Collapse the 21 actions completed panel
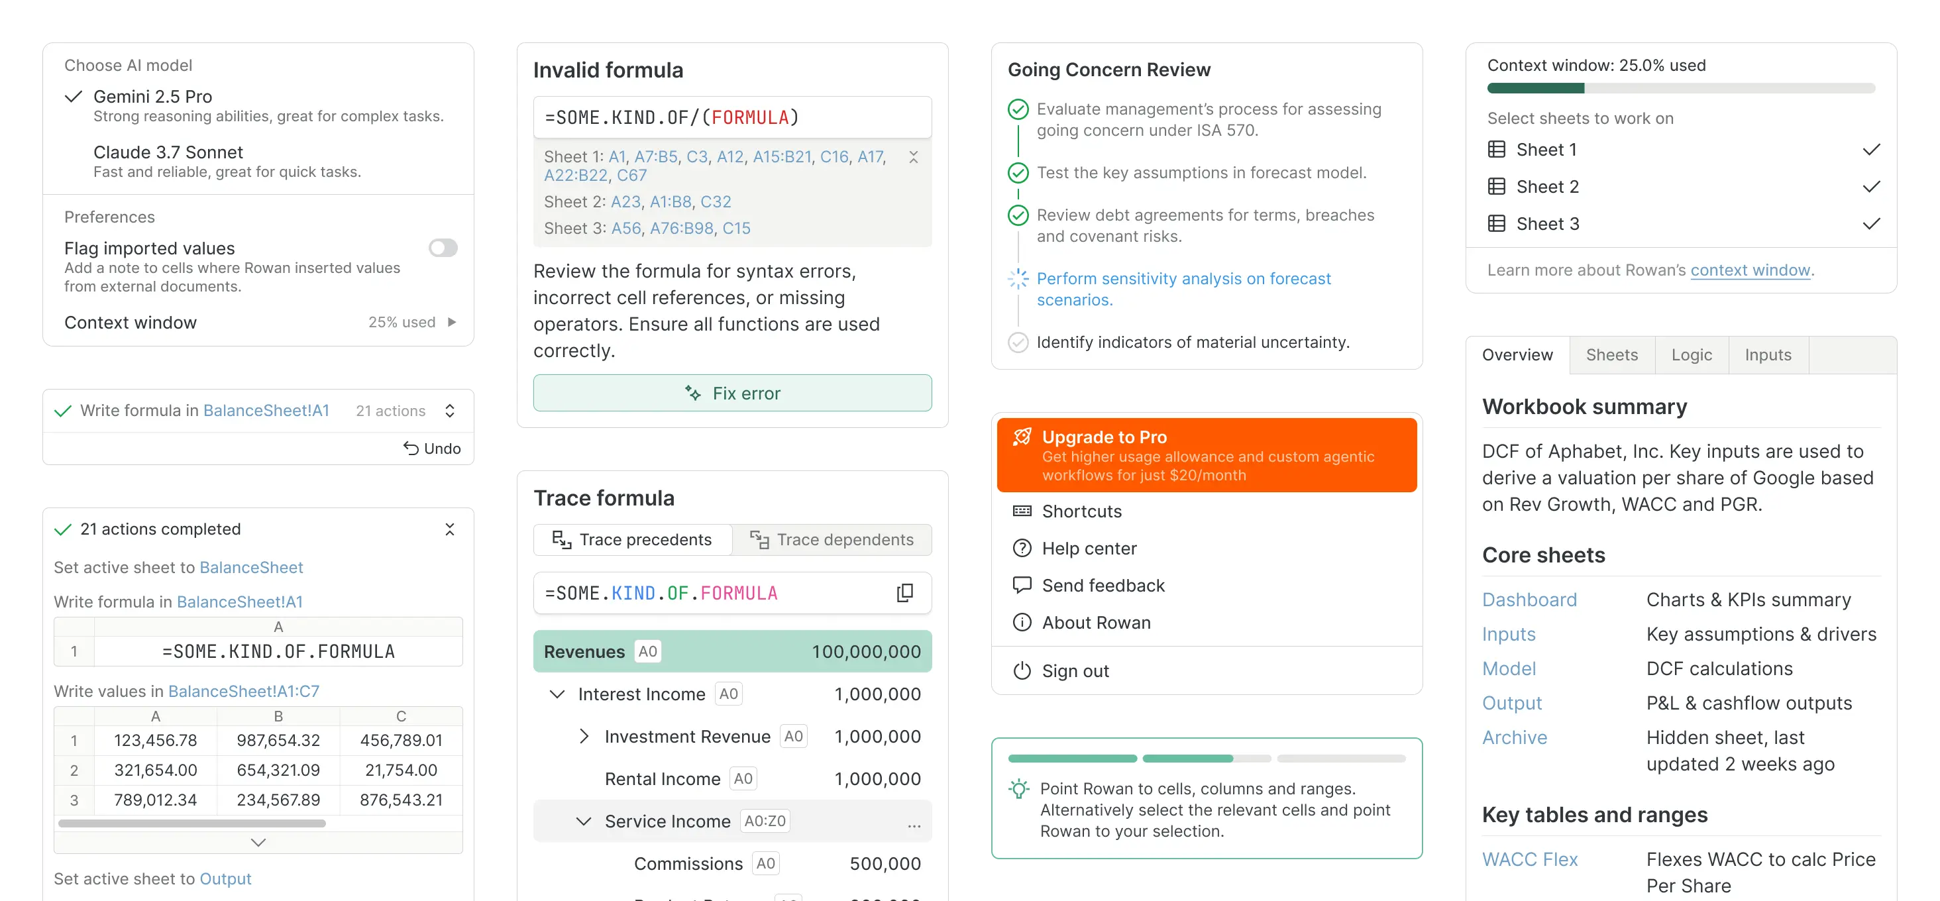 pos(450,529)
